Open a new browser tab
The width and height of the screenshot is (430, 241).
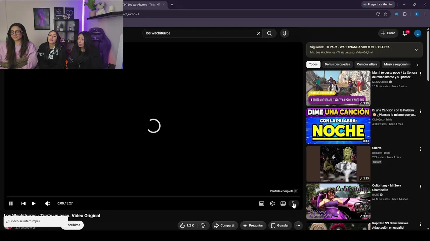[x=172, y=4]
